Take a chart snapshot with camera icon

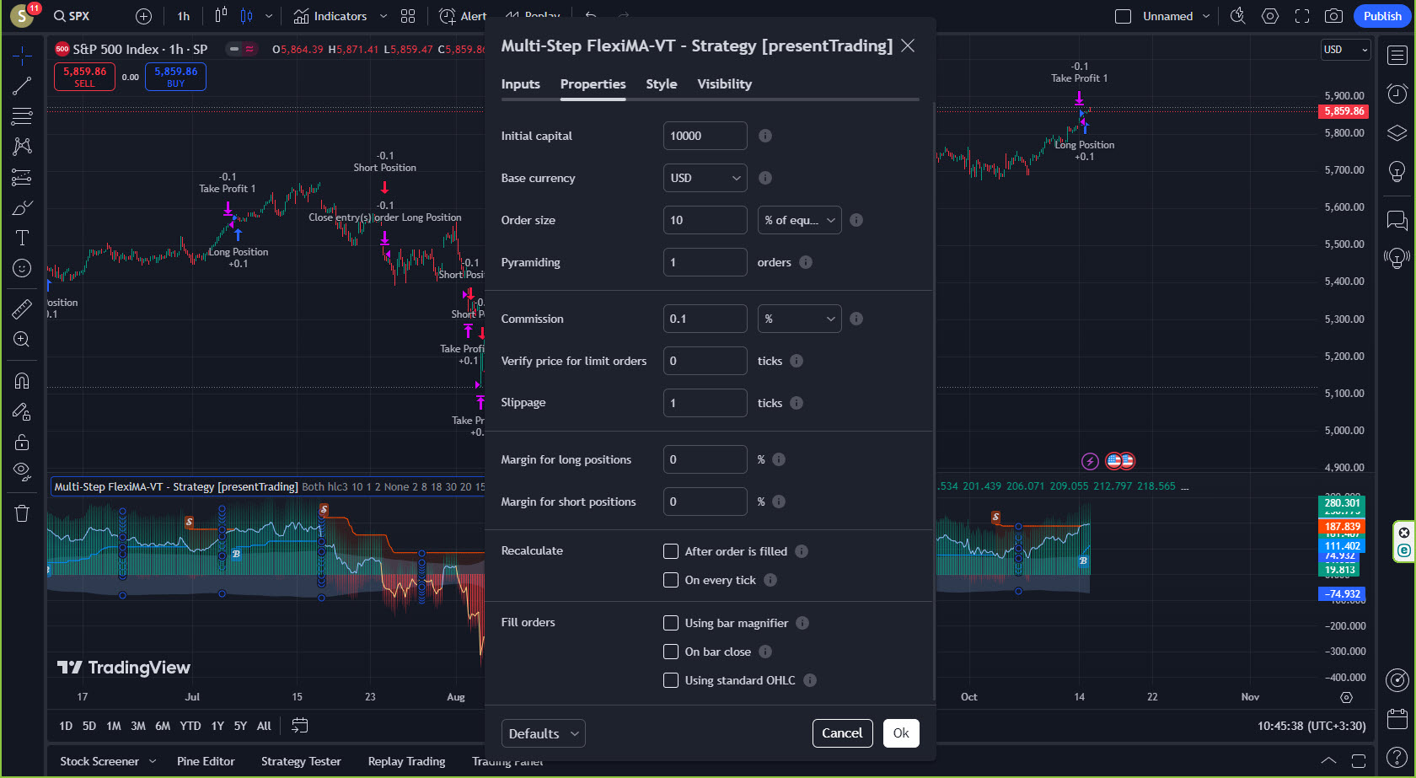pyautogui.click(x=1333, y=16)
